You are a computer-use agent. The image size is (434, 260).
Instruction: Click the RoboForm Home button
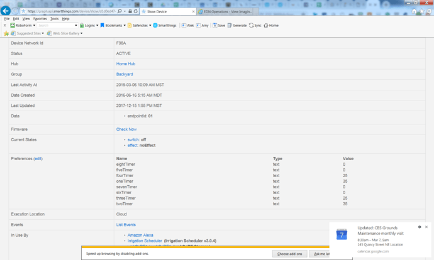271,25
